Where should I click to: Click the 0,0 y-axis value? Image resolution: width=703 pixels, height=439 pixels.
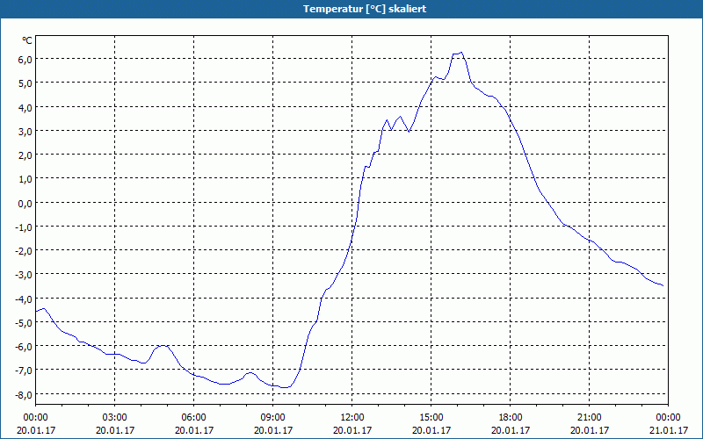pos(25,203)
